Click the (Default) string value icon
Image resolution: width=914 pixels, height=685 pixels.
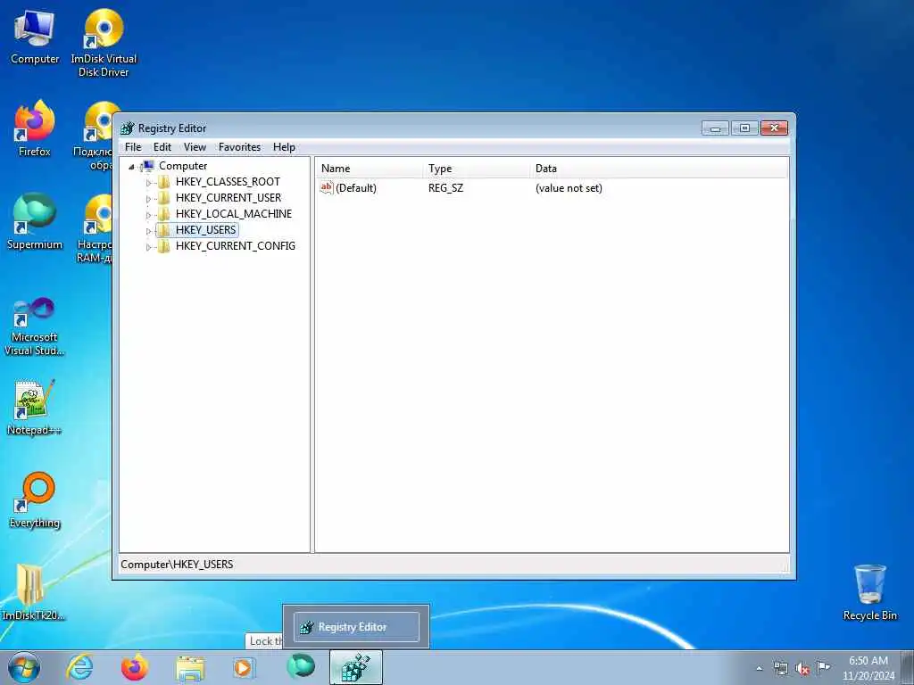(327, 187)
